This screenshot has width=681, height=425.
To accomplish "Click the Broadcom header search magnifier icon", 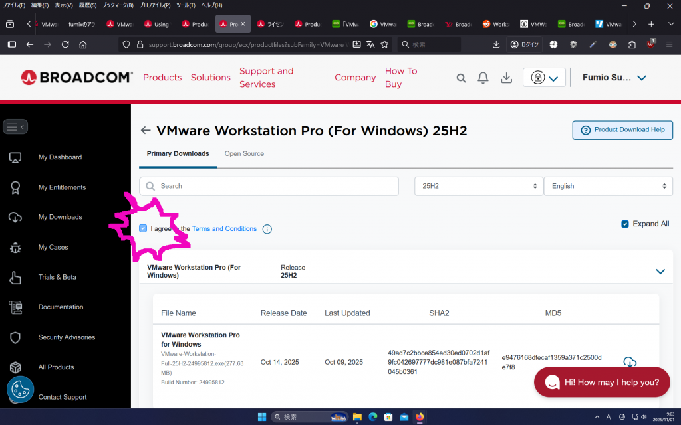I will pyautogui.click(x=461, y=78).
